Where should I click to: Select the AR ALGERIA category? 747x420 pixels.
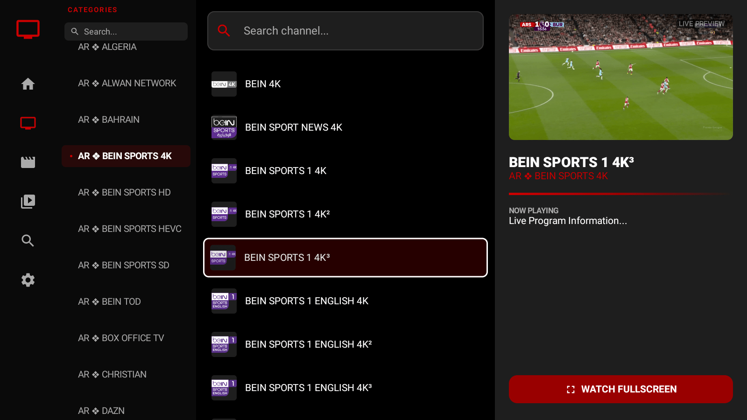coord(126,47)
